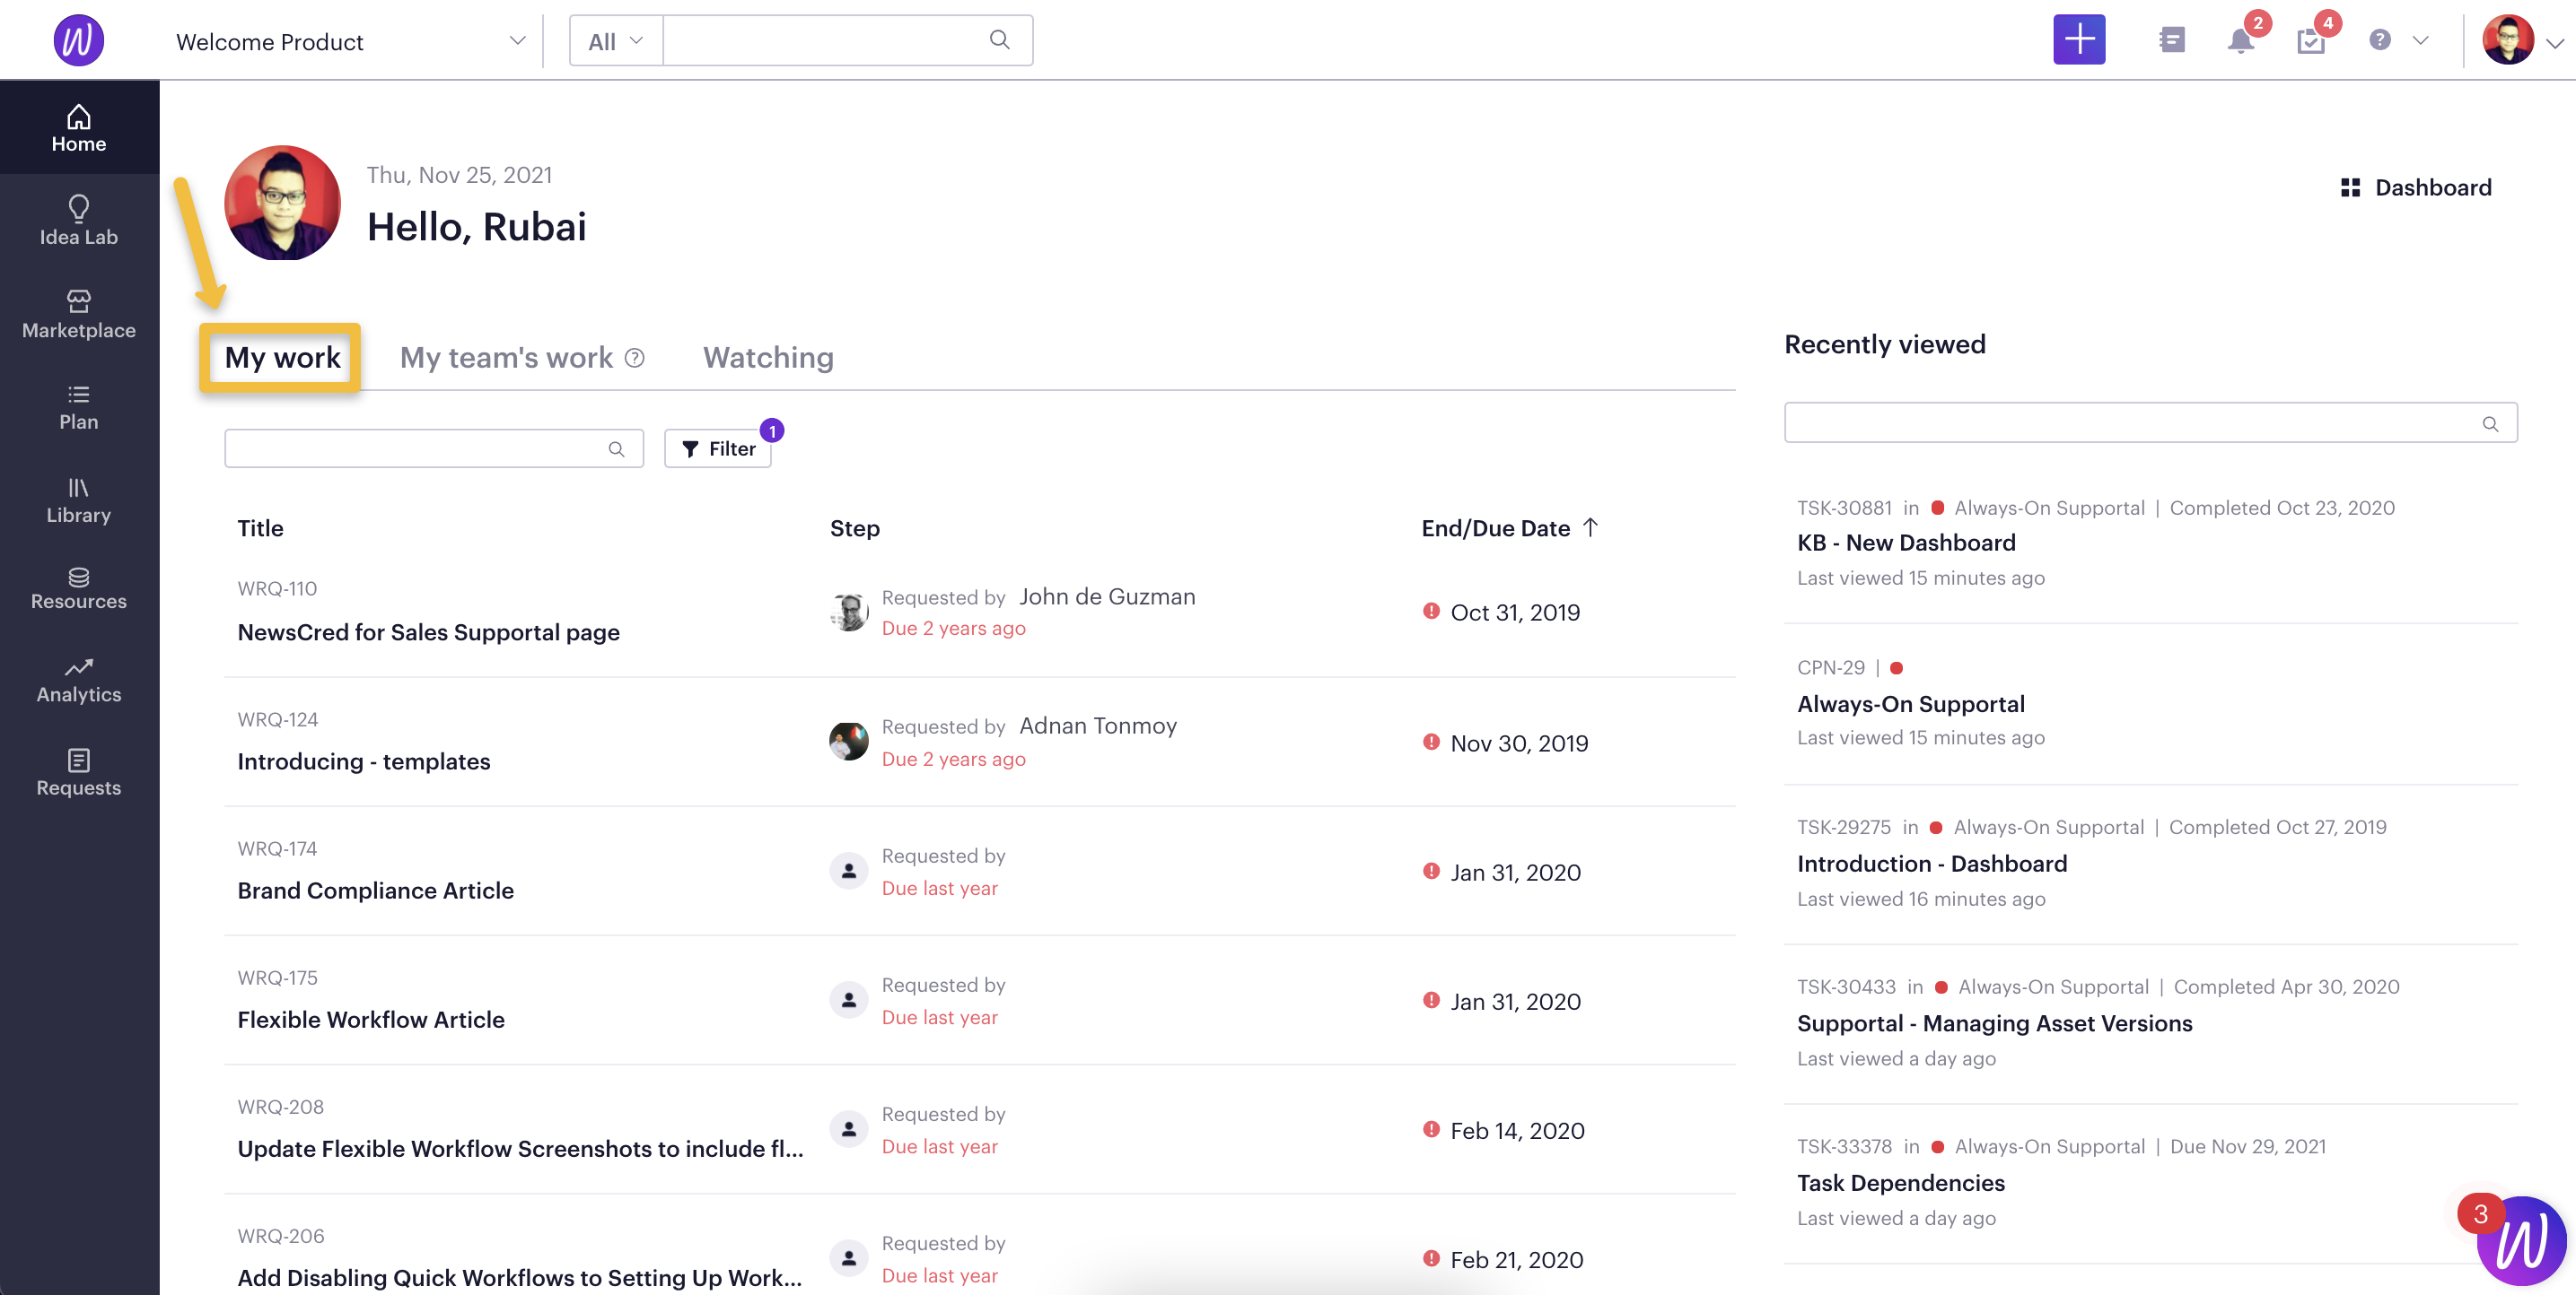Sort by End/Due Date arrow
The width and height of the screenshot is (2576, 1295).
[x=1590, y=527]
